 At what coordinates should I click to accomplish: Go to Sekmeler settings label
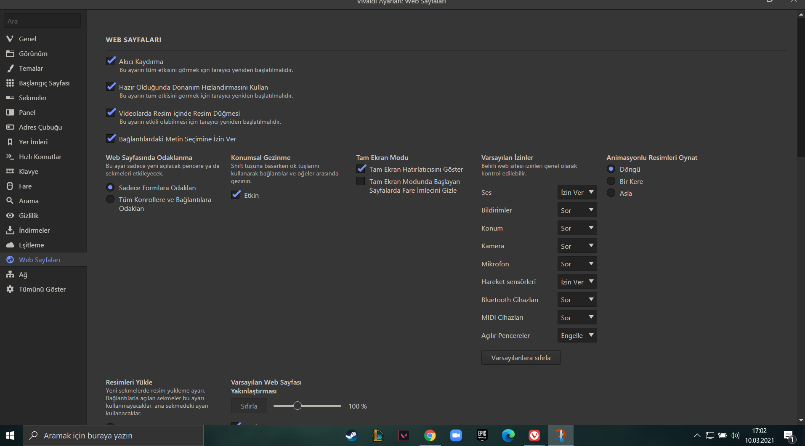pyautogui.click(x=33, y=98)
